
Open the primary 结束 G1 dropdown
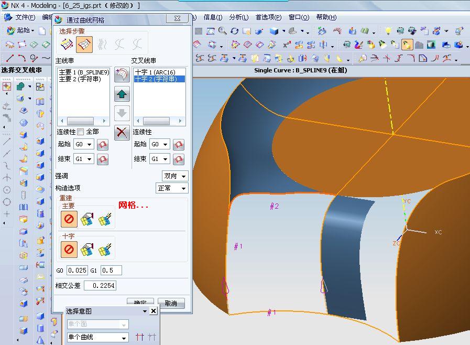(84, 159)
